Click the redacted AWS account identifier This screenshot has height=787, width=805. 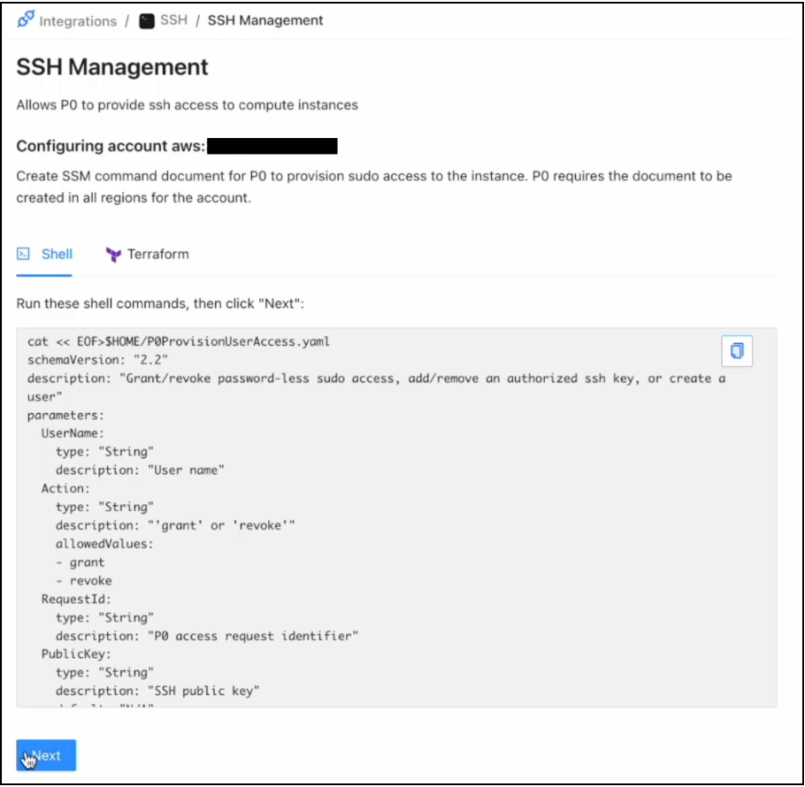coord(272,146)
